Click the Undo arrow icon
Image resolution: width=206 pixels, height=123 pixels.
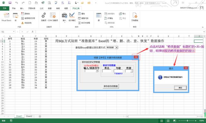point(17,3)
